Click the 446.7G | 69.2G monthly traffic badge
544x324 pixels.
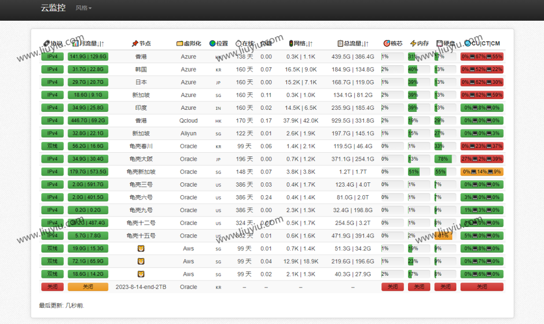tap(88, 120)
